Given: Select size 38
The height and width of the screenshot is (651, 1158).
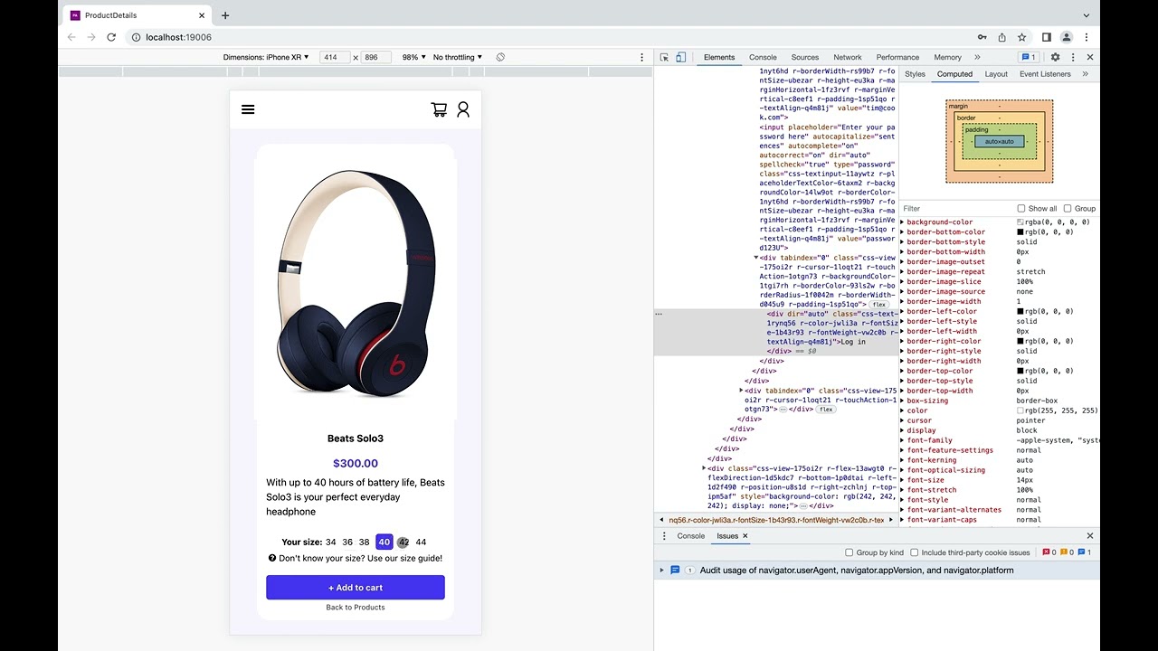Looking at the screenshot, I should (365, 542).
